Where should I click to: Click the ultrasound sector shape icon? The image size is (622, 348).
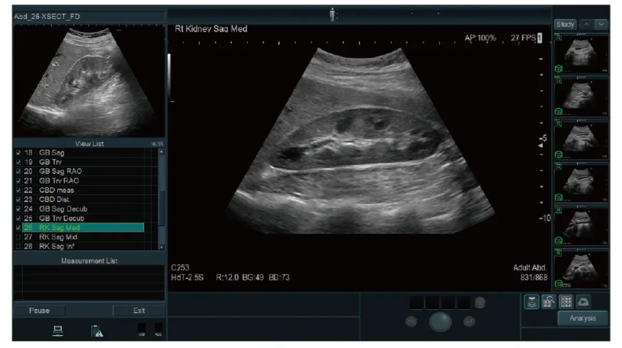[x=583, y=302]
